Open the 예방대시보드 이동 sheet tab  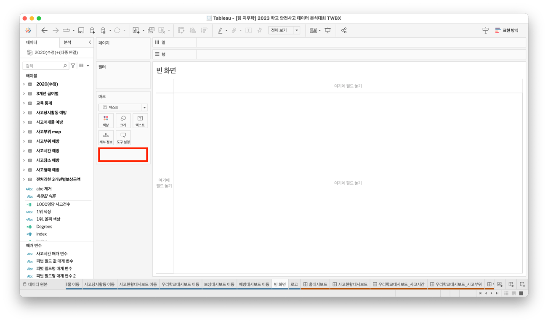pos(254,284)
